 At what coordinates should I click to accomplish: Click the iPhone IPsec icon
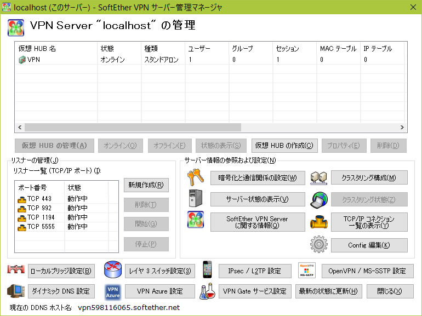click(207, 269)
